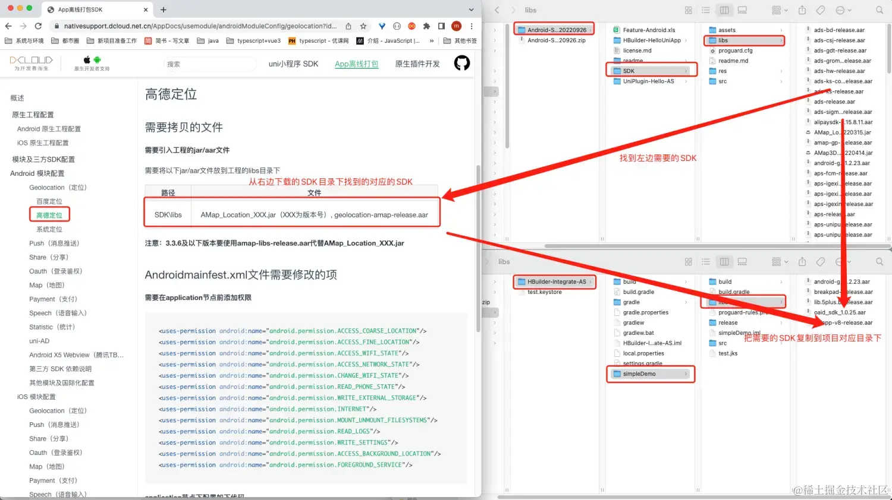Click share icon in HBuilder-Integrate-AS Finder window
The width and height of the screenshot is (892, 500).
click(x=802, y=262)
